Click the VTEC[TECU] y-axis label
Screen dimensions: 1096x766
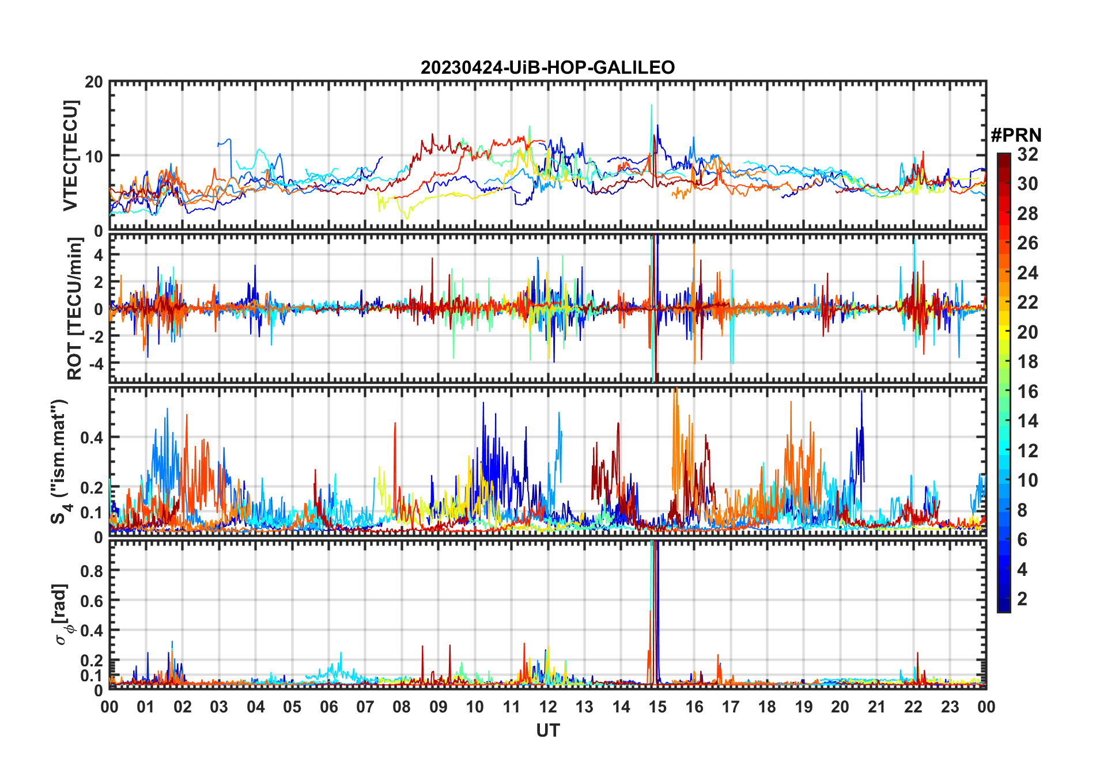(x=70, y=156)
